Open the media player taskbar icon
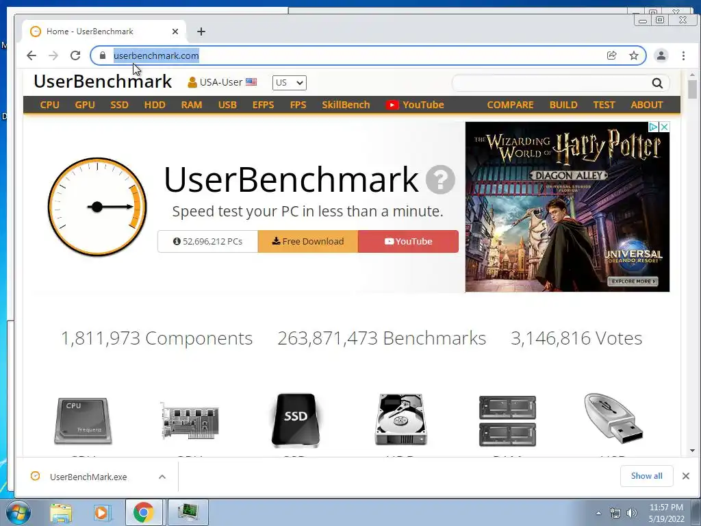The image size is (701, 526). (x=101, y=513)
